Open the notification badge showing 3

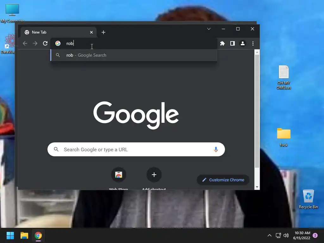click(x=315, y=235)
